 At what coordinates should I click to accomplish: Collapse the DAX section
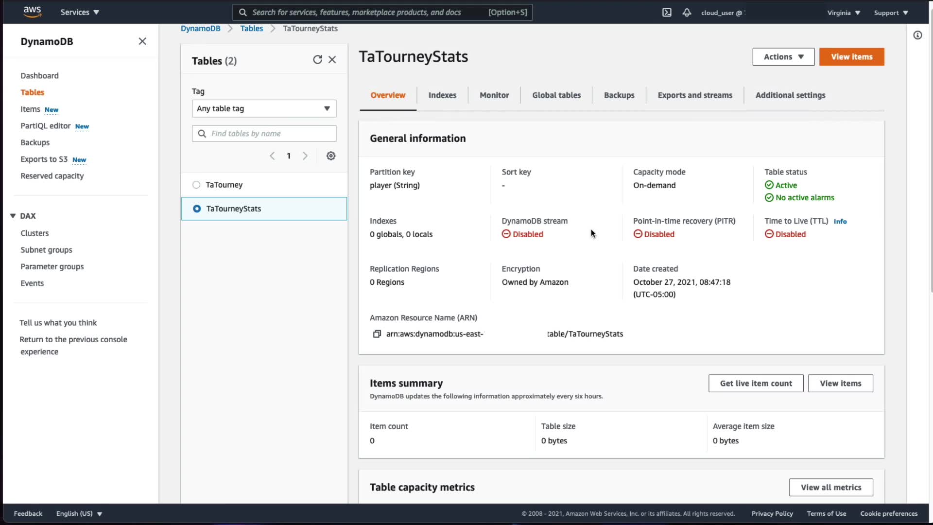click(13, 216)
